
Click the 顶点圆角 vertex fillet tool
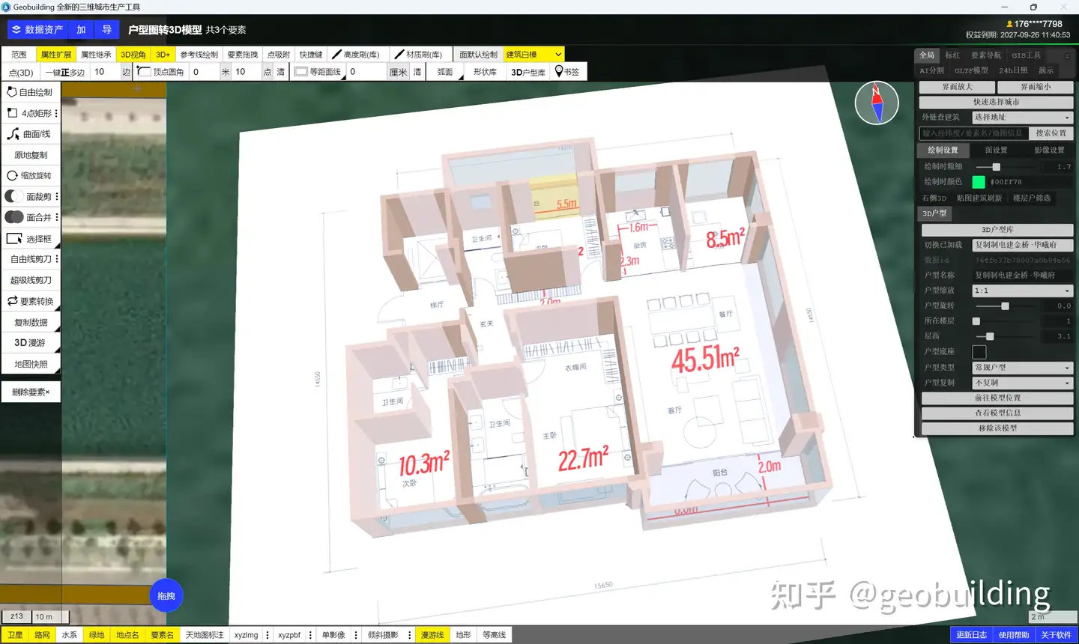[x=161, y=72]
